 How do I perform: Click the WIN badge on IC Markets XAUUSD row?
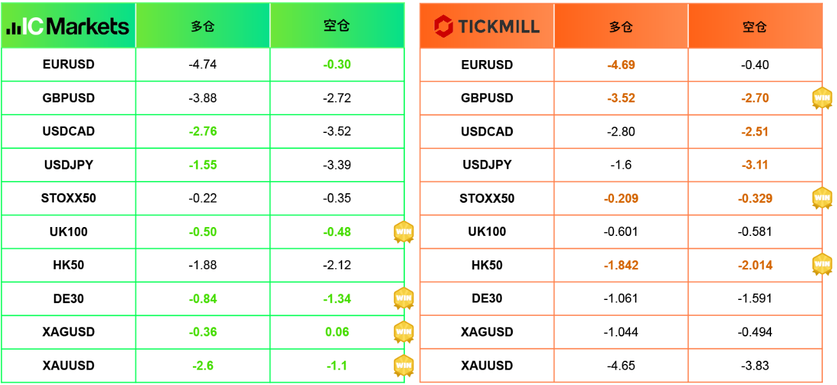404,365
